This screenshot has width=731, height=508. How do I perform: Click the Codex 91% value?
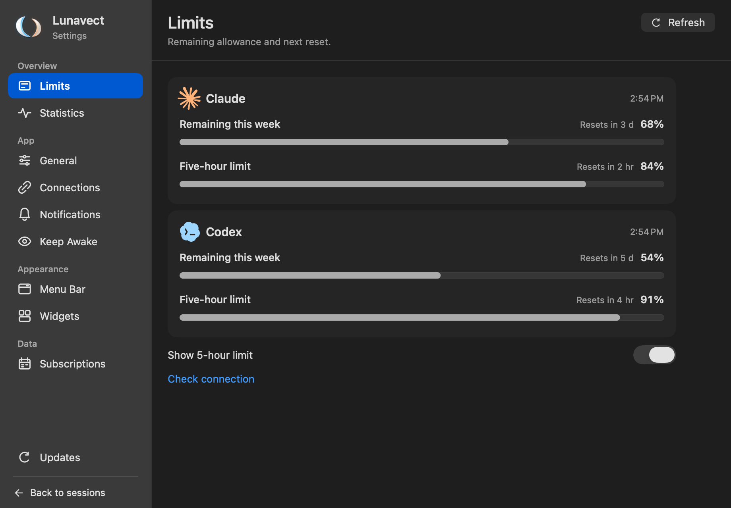(652, 300)
